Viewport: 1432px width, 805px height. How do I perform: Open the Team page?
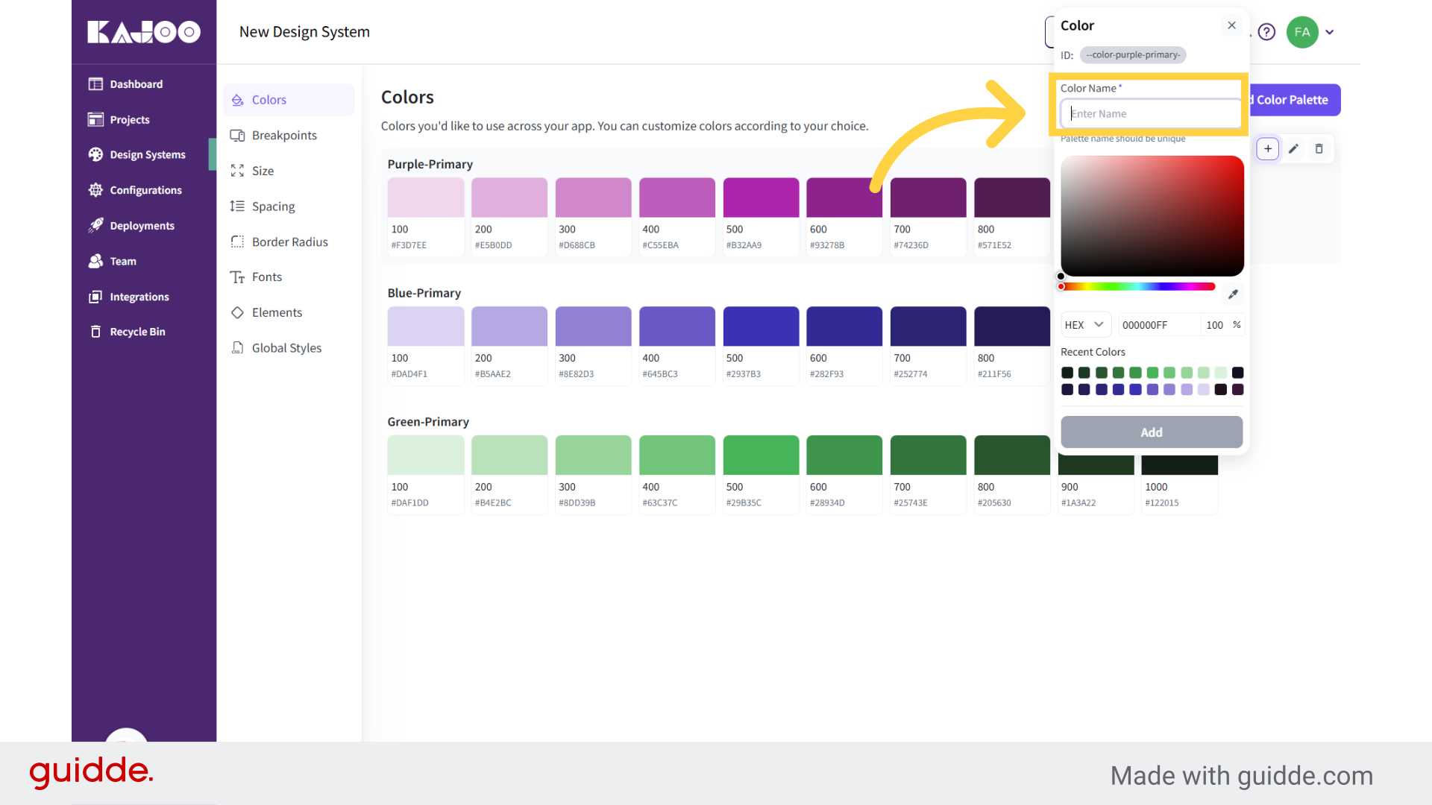[112, 261]
